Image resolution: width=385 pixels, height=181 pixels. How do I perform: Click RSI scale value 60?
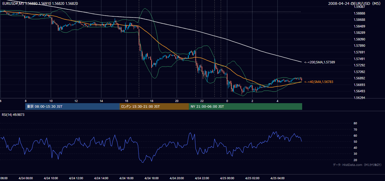tap(355, 135)
